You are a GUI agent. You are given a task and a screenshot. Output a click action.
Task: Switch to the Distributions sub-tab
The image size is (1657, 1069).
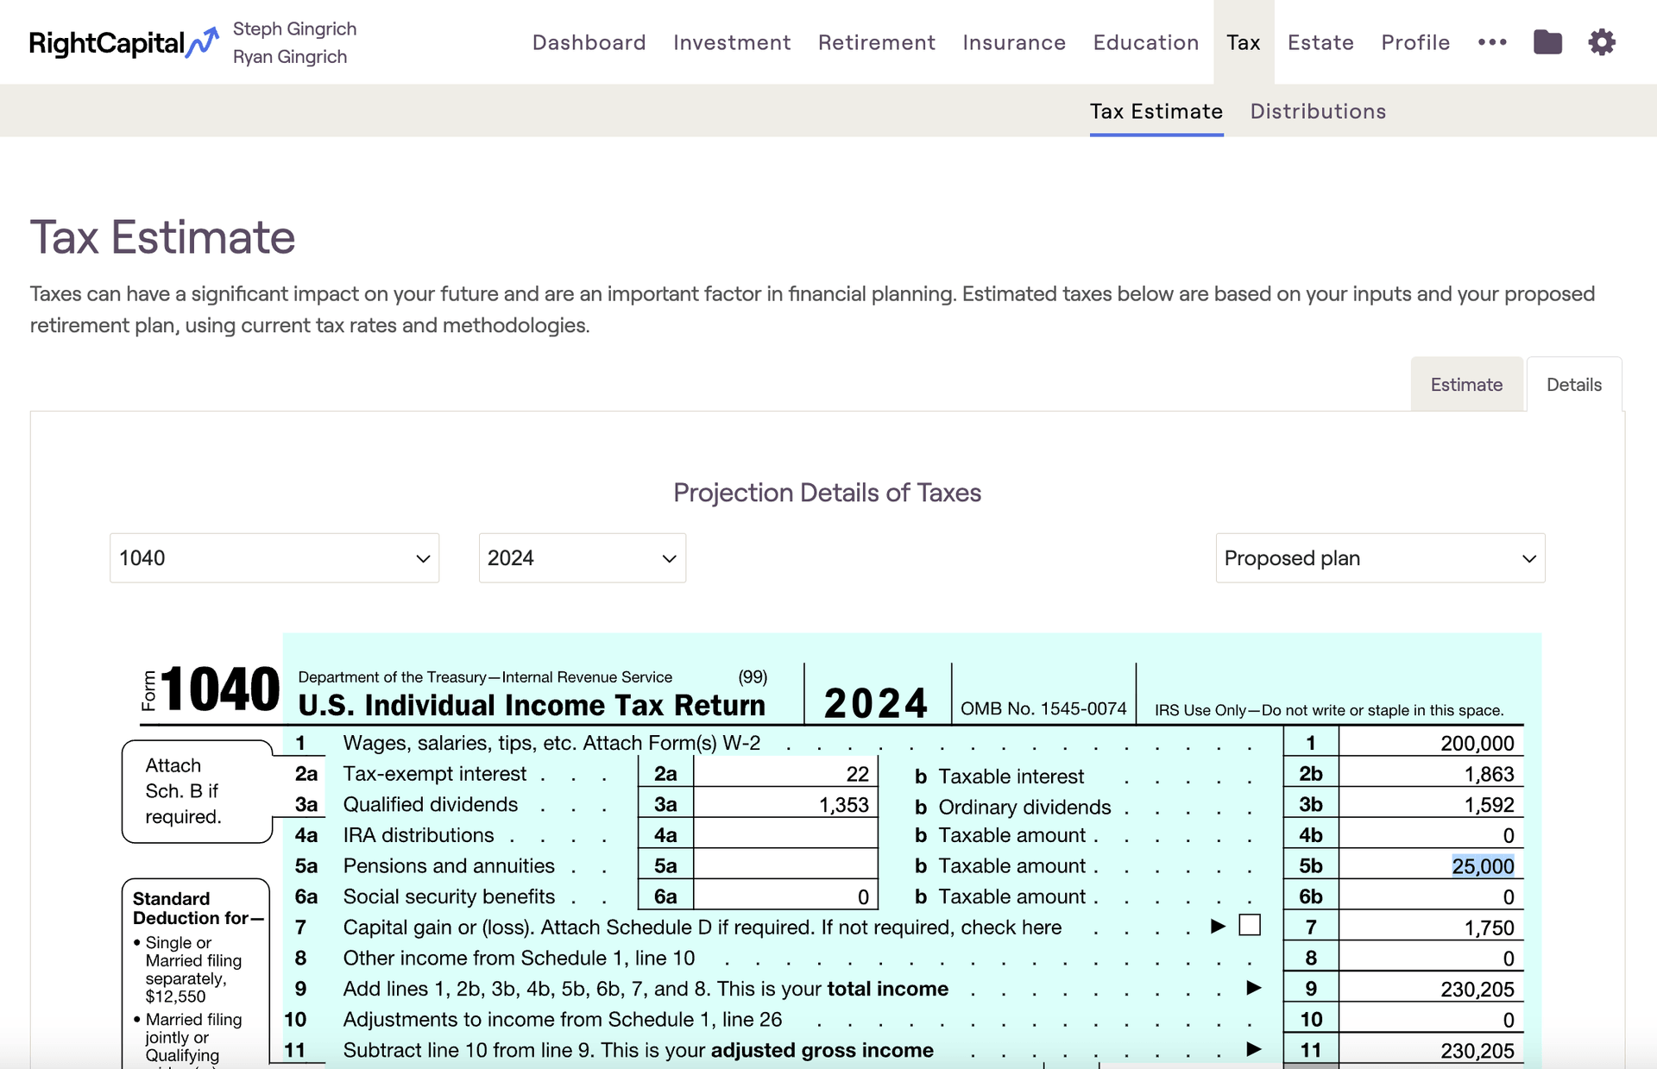pyautogui.click(x=1318, y=111)
